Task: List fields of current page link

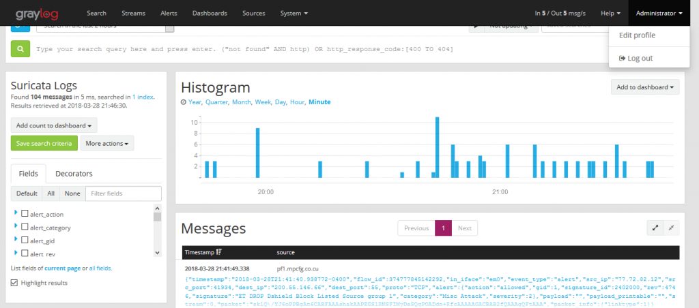Action: (x=63, y=268)
